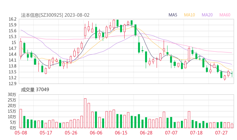Screen dimensions: 237x140
Task: Click the 06-15 date axis label
Action: pyautogui.click(x=121, y=133)
